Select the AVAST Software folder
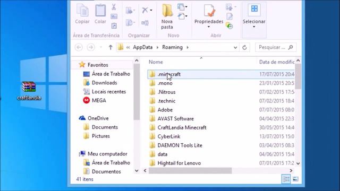The image size is (340, 191). (x=176, y=119)
